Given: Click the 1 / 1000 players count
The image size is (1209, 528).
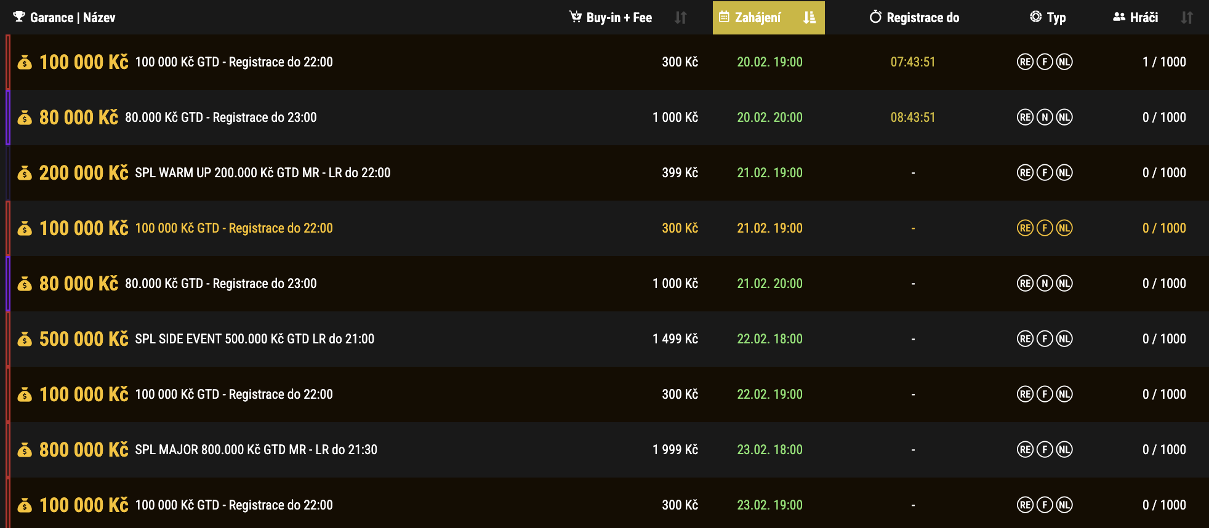Looking at the screenshot, I should point(1164,62).
